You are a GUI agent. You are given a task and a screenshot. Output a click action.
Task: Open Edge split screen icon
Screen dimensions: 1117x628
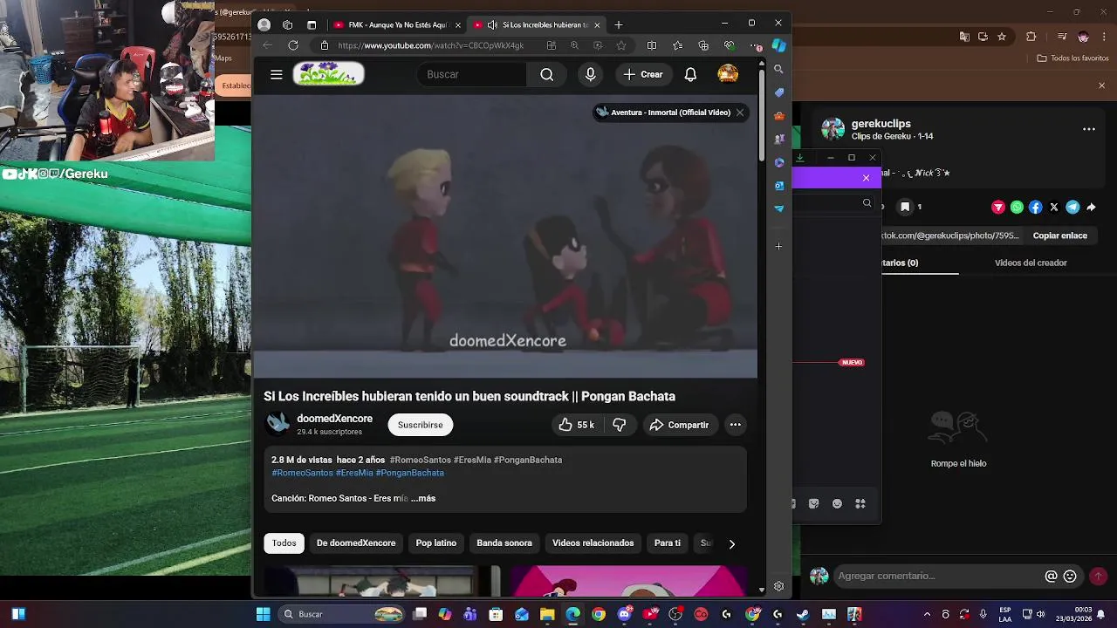pos(651,45)
